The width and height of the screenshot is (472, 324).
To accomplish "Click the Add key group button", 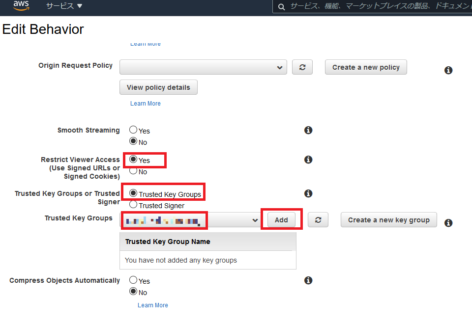I will point(281,220).
